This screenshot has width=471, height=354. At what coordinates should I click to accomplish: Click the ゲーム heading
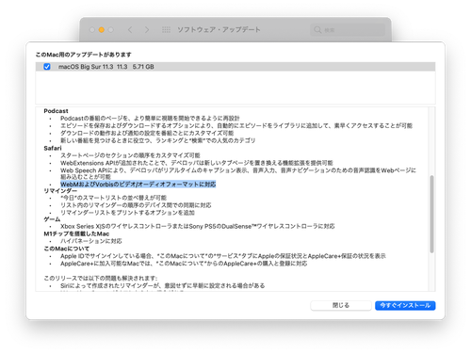click(x=52, y=219)
